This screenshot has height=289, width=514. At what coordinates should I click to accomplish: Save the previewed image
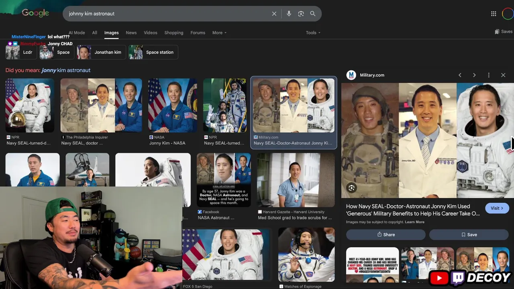469,235
